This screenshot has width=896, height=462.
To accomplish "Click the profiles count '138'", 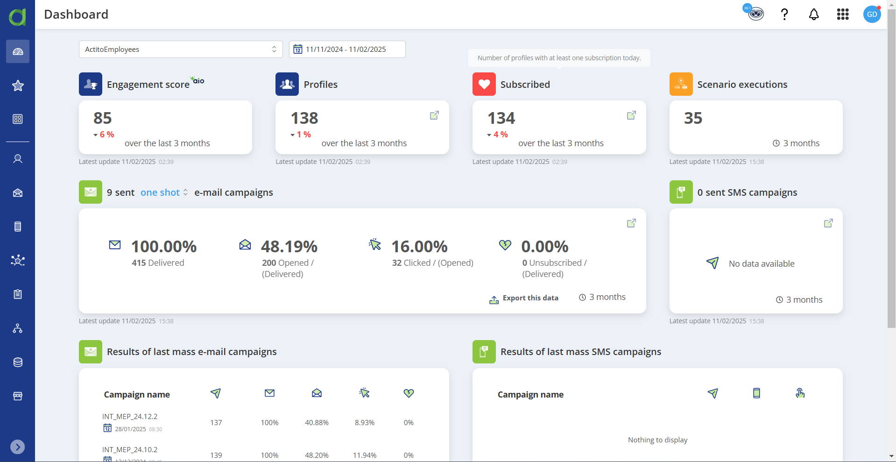I will click(304, 118).
